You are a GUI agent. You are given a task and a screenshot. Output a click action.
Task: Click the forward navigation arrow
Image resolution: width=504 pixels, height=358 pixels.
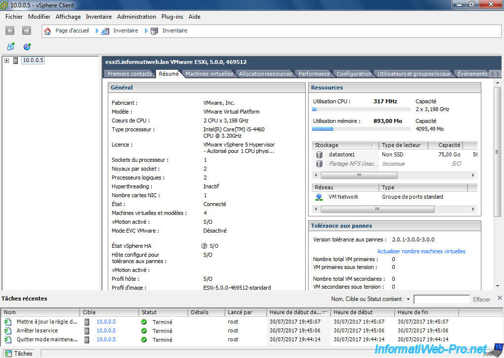(27, 30)
